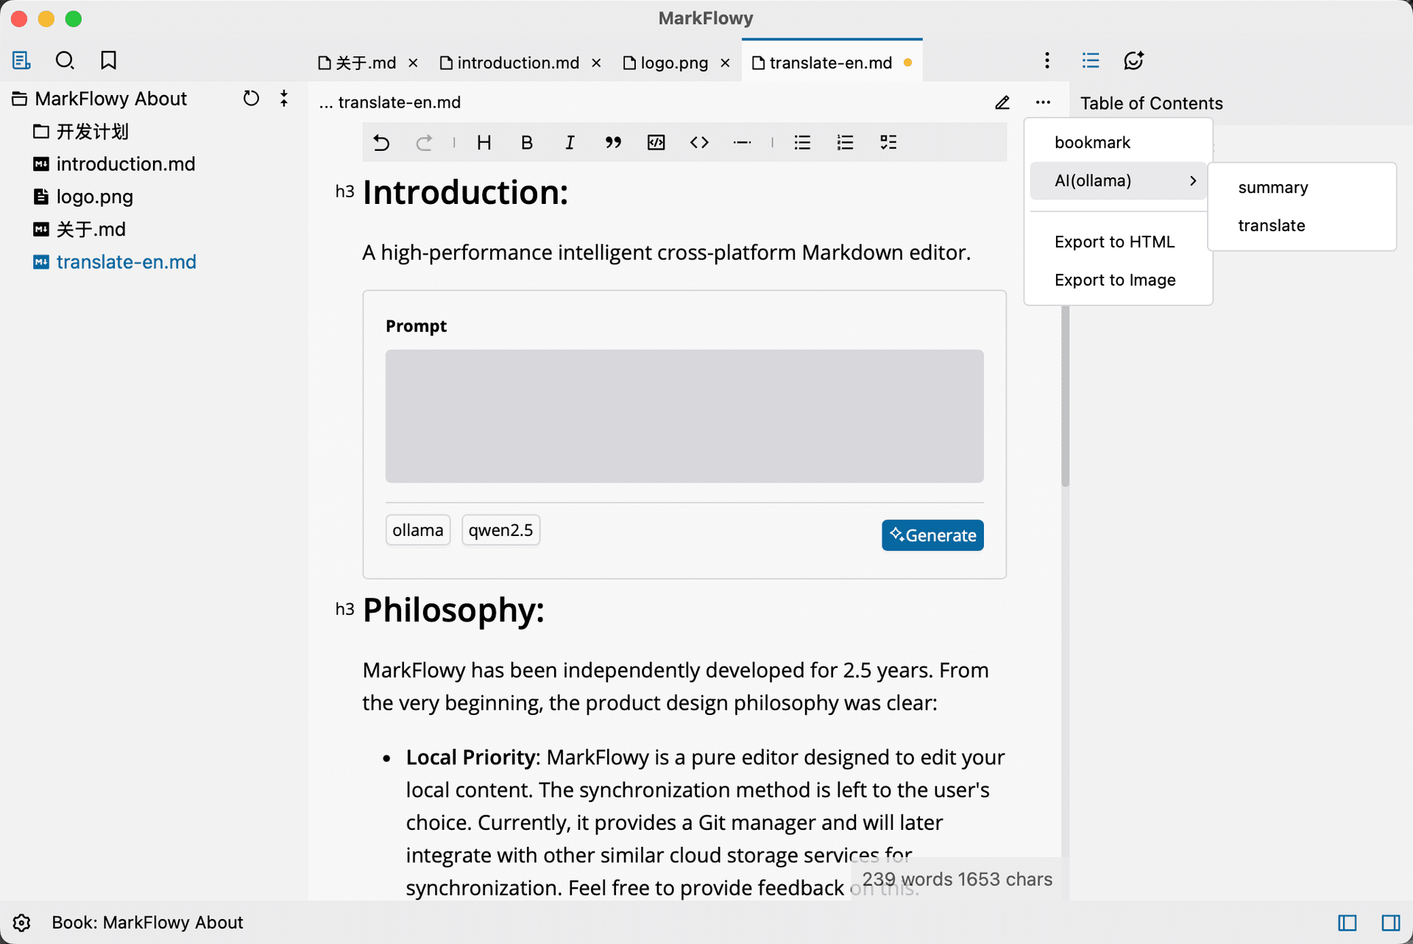
Task: Switch editor mode with pencil icon
Action: click(1002, 102)
